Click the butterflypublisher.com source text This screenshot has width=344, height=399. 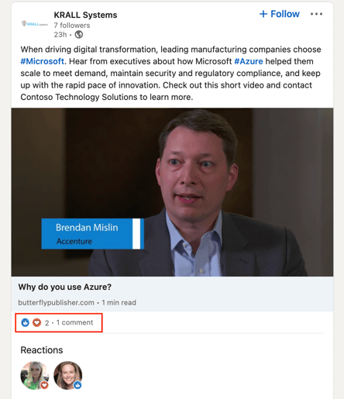pos(56,302)
